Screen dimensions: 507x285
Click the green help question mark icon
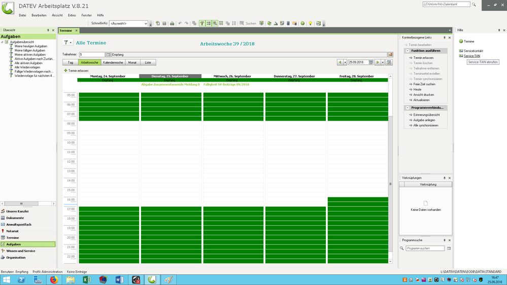[302, 23]
